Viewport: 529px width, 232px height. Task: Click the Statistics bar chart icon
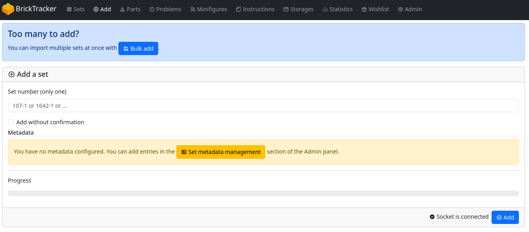325,9
